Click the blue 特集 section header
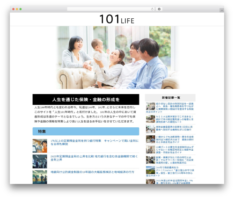 tap(86, 132)
